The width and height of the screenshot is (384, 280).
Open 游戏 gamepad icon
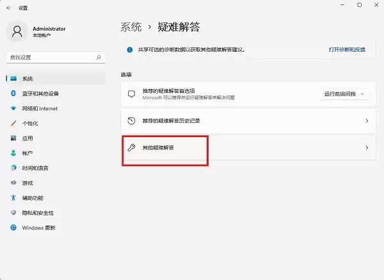click(13, 183)
